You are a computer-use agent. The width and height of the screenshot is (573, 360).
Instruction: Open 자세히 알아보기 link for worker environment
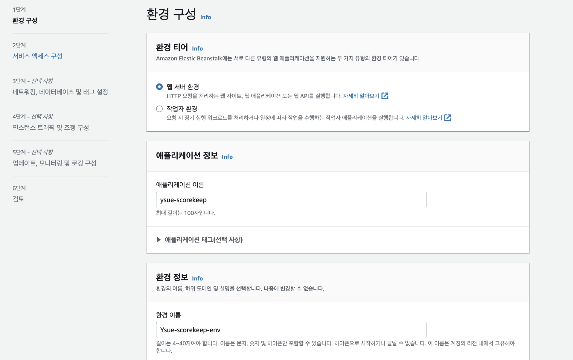(x=424, y=118)
